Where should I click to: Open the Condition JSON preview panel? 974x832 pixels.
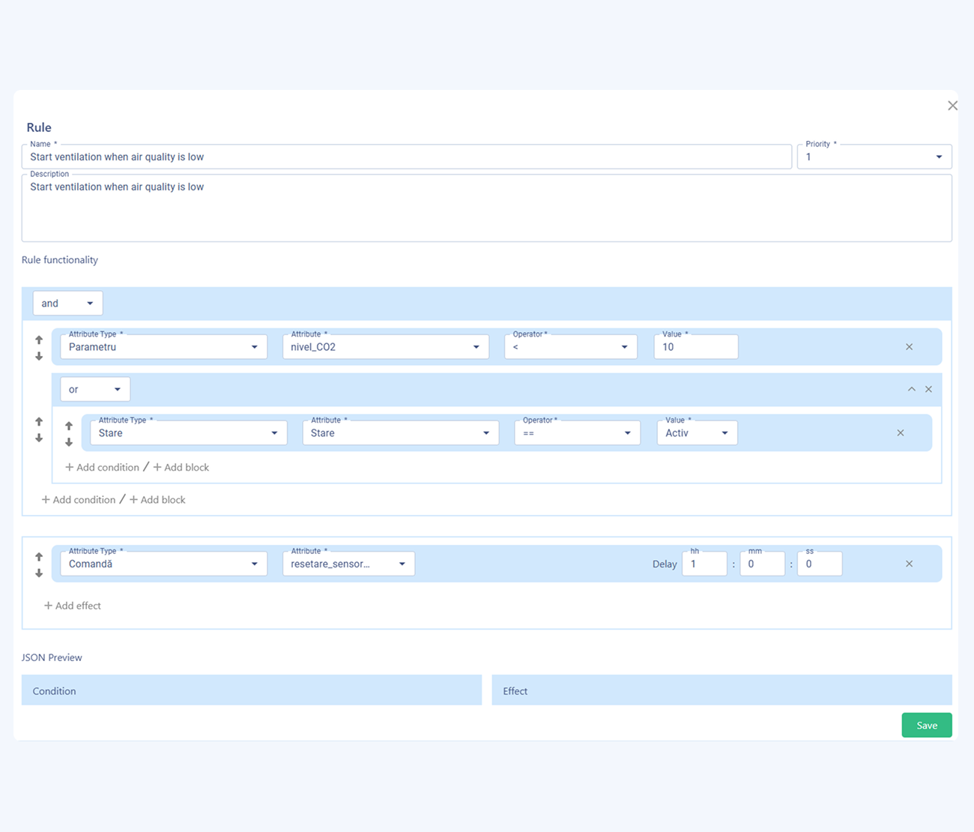click(251, 690)
